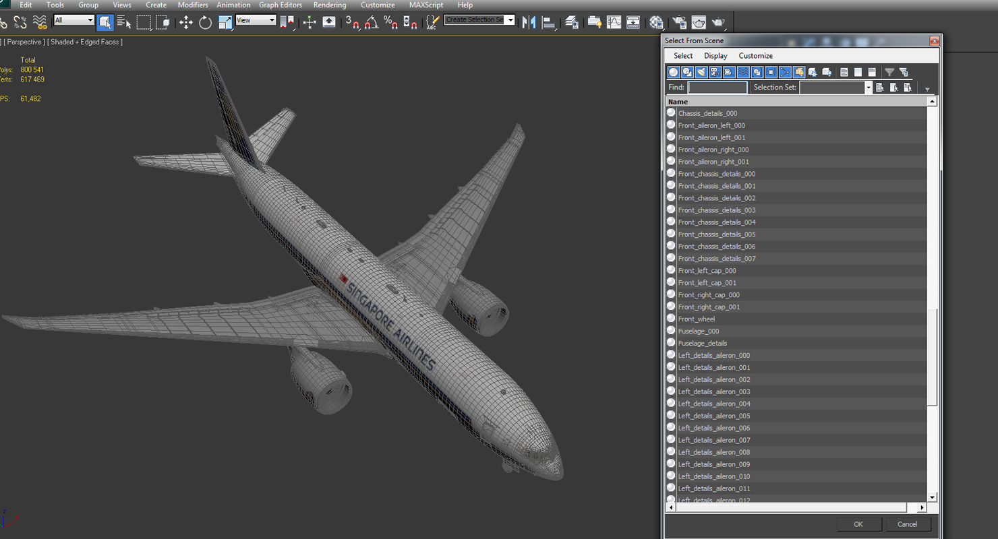
Task: Open the Graph Editors menu
Action: [x=281, y=5]
